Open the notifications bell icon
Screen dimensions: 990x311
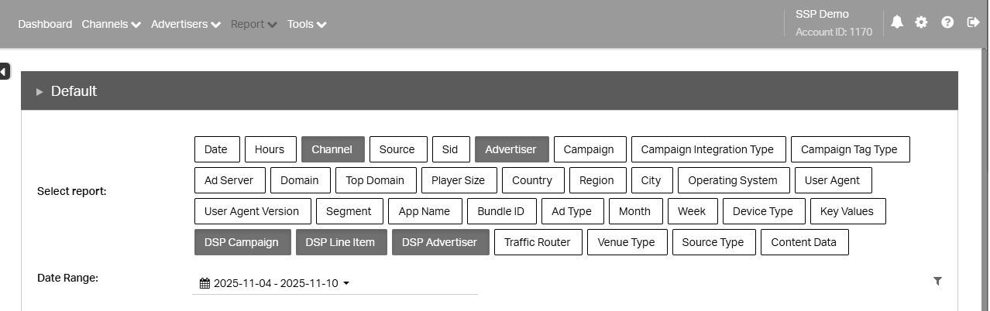pyautogui.click(x=897, y=22)
